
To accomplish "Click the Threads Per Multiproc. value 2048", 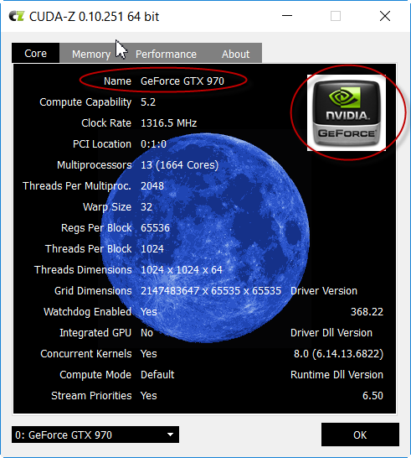I will point(152,186).
